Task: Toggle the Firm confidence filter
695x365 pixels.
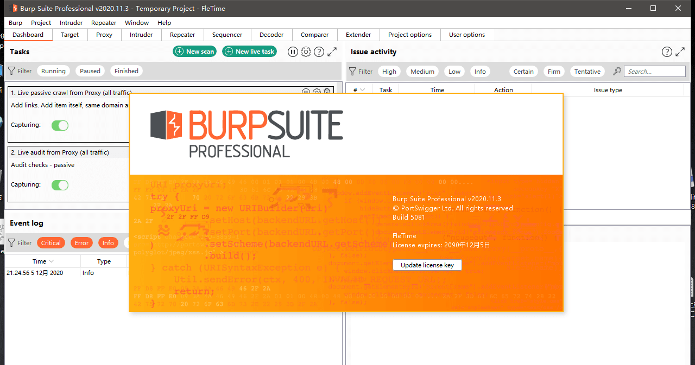Action: coord(554,72)
